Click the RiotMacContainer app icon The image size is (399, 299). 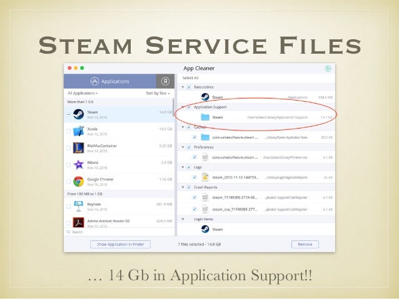pos(78,148)
